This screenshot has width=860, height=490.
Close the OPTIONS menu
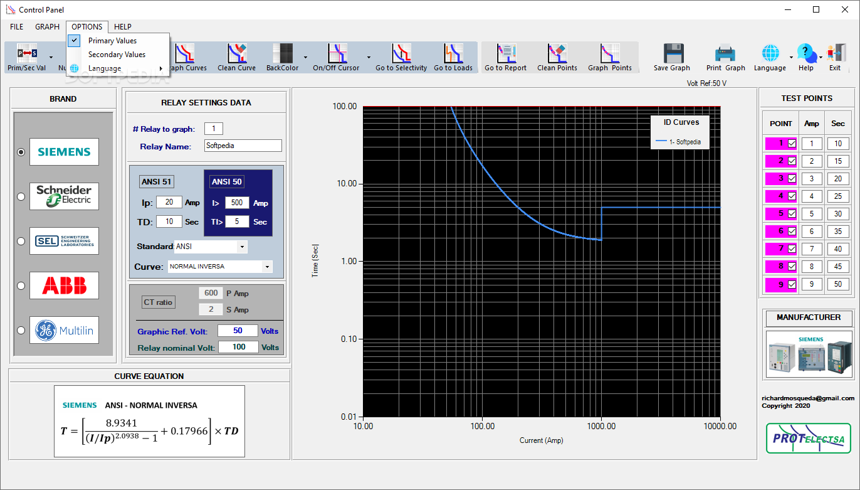coord(87,27)
